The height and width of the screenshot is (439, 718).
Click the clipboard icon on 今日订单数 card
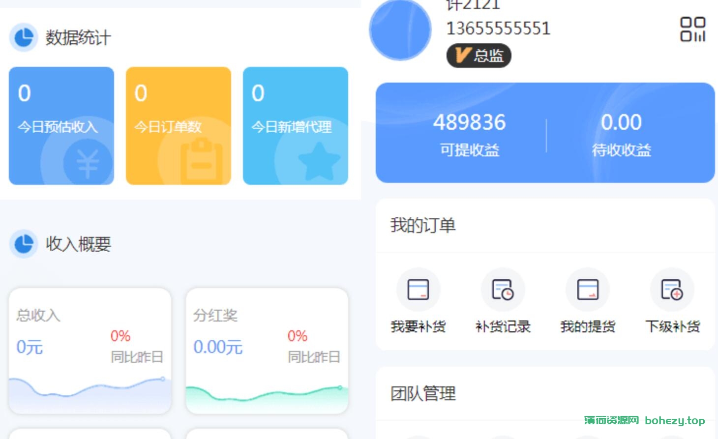[202, 161]
